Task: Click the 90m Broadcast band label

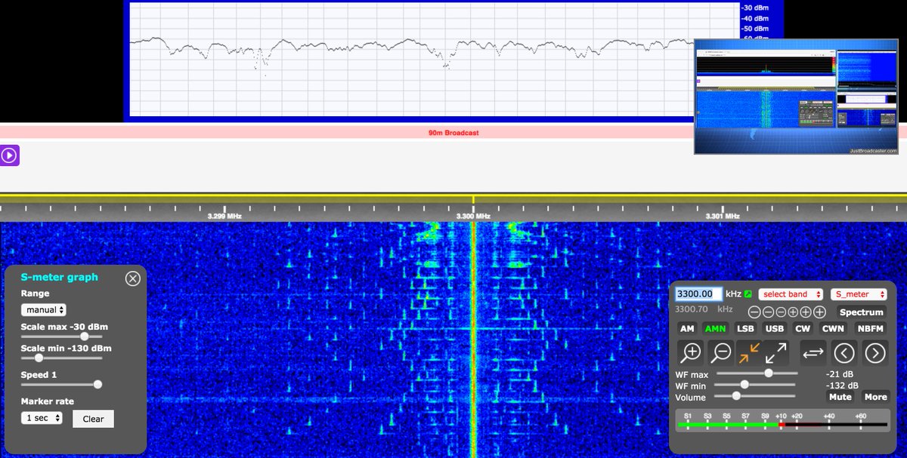Action: (x=453, y=133)
